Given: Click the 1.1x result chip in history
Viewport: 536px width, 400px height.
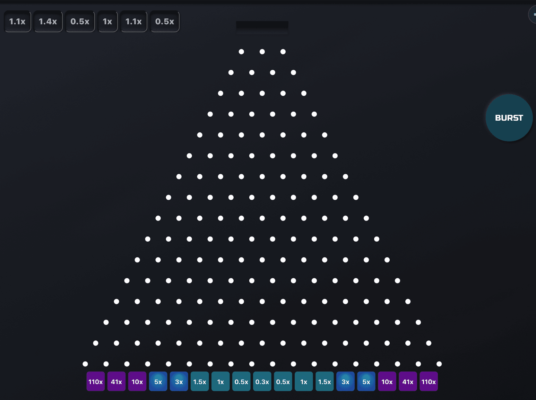Looking at the screenshot, I should coord(17,21).
